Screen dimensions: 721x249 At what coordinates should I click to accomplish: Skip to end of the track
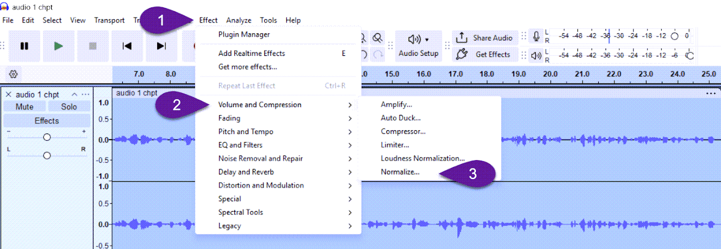162,46
